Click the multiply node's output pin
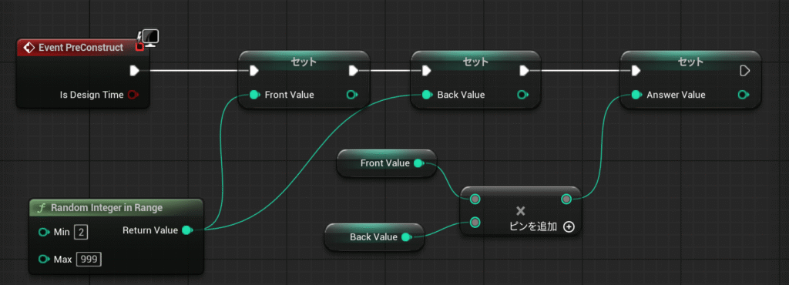789x285 pixels. (566, 199)
